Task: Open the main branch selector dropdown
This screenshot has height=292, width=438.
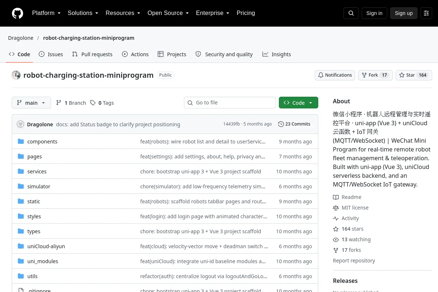Action: [31, 103]
